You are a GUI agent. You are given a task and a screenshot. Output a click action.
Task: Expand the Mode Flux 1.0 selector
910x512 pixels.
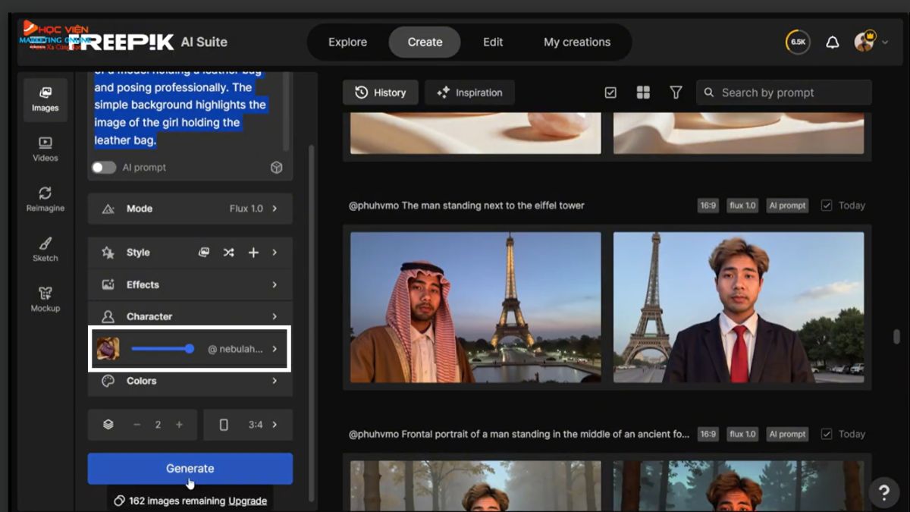click(x=190, y=209)
